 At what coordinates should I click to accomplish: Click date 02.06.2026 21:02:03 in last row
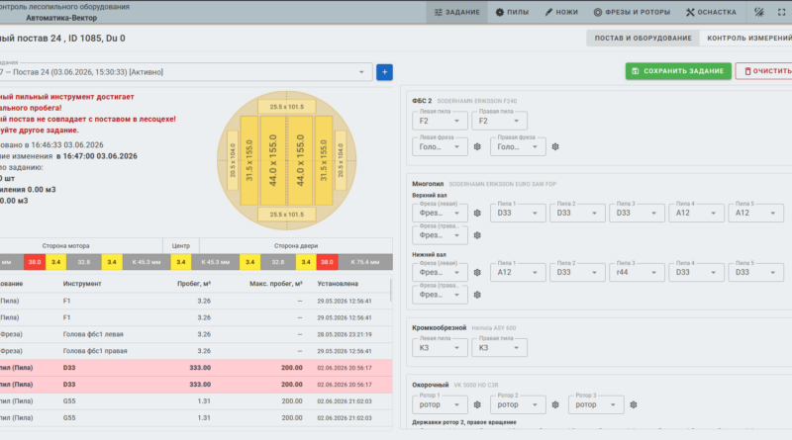(x=345, y=418)
